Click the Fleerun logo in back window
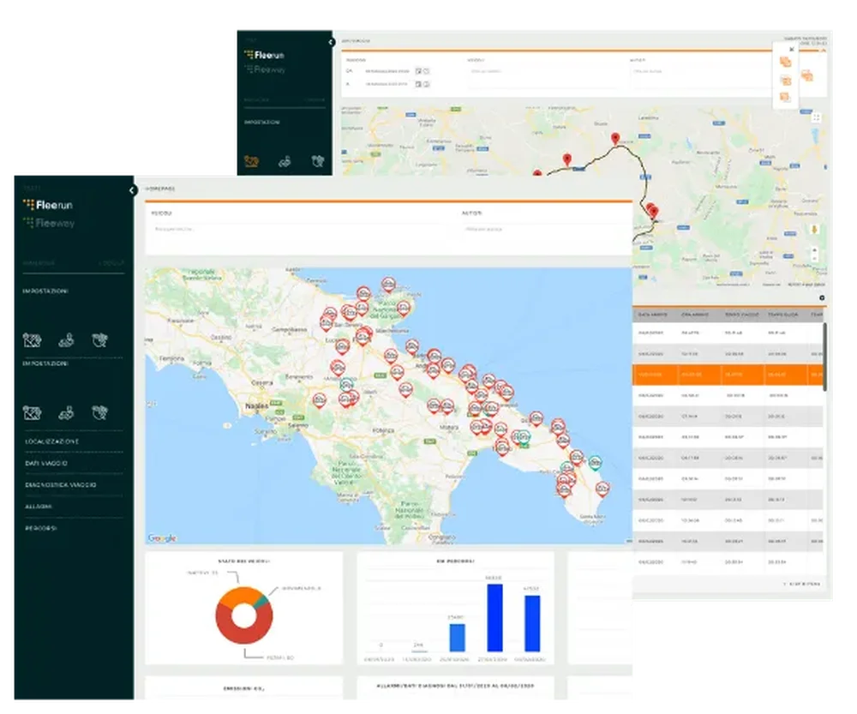857x714 pixels. [x=264, y=55]
